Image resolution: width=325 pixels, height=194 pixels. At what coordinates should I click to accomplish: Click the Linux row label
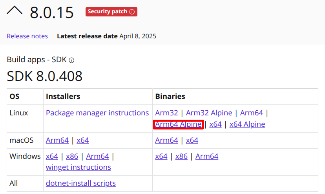(19, 113)
